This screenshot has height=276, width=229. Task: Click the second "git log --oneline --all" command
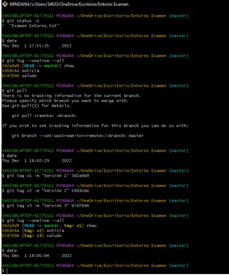tap(33, 221)
